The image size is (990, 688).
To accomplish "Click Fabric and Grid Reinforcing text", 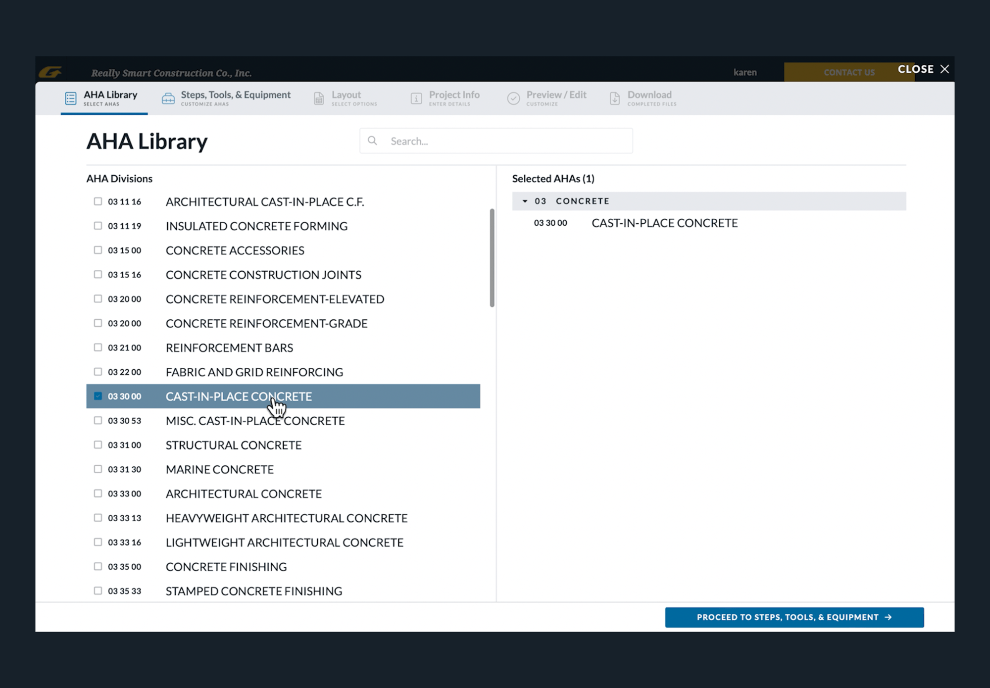I will (254, 372).
